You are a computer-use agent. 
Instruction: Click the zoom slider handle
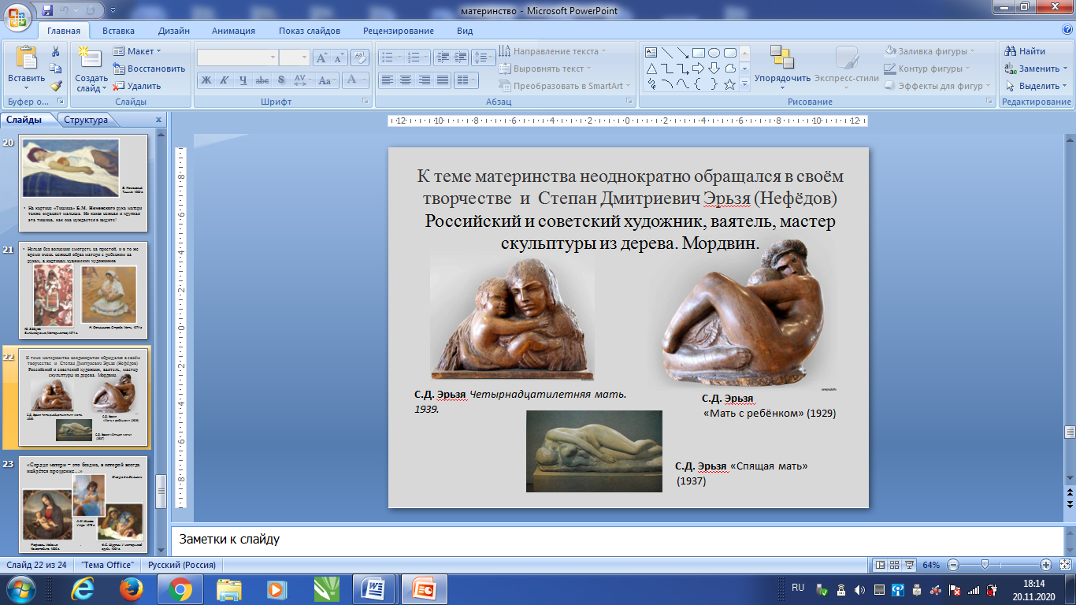(984, 565)
